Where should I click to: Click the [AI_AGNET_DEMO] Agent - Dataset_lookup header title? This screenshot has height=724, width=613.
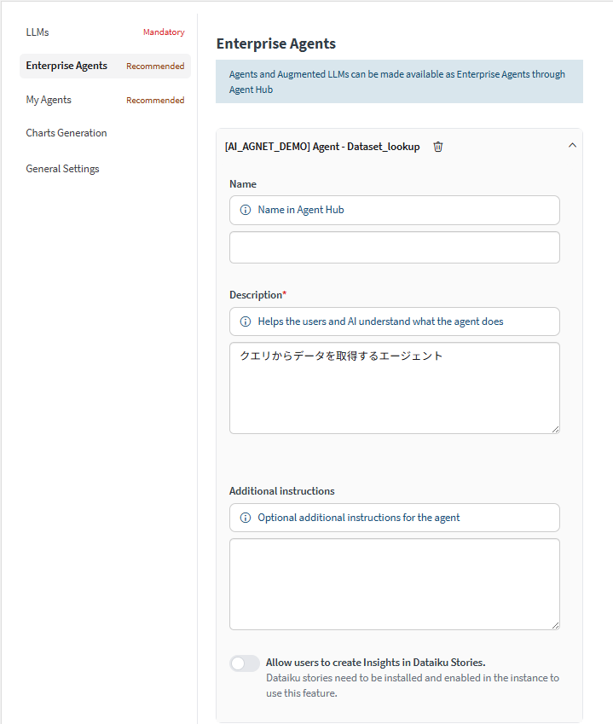tap(322, 147)
